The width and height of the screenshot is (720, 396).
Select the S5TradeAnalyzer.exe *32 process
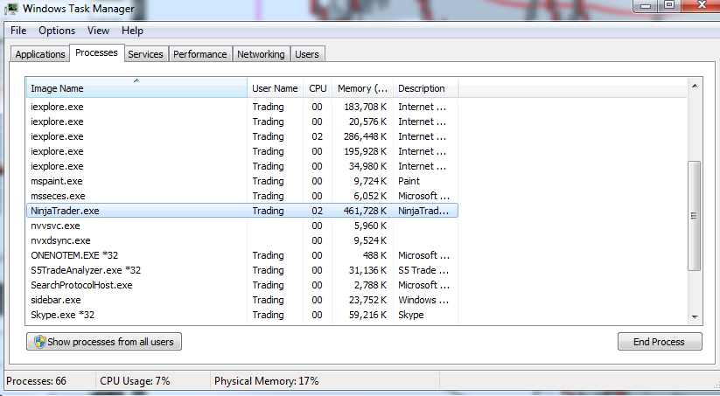242,270
